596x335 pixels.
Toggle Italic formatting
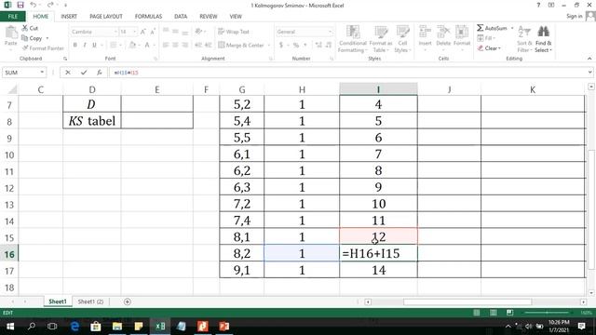[85, 45]
